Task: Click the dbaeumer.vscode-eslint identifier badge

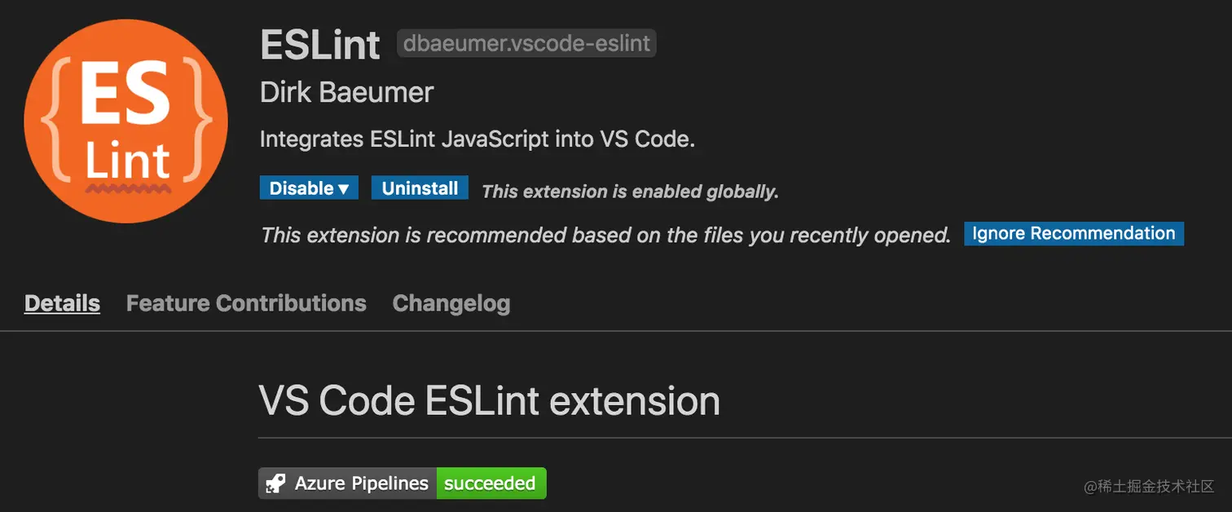Action: pyautogui.click(x=526, y=44)
